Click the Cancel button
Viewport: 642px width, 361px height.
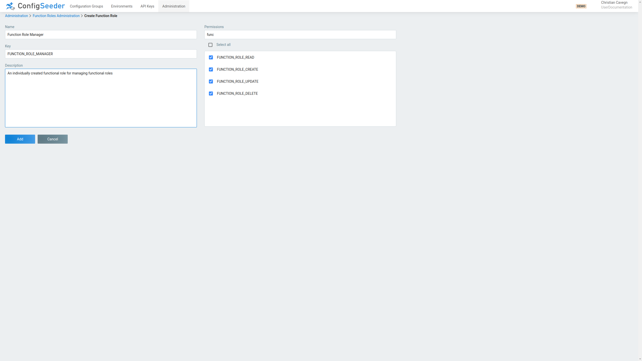[x=52, y=139]
